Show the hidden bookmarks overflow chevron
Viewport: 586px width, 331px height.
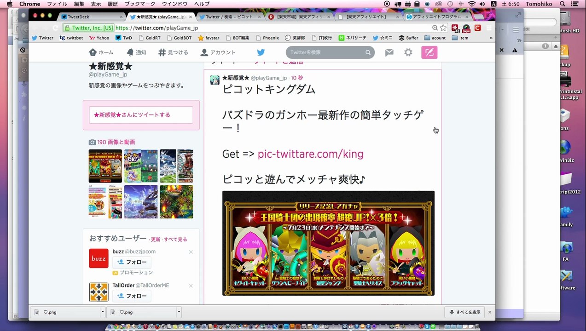pos(491,38)
